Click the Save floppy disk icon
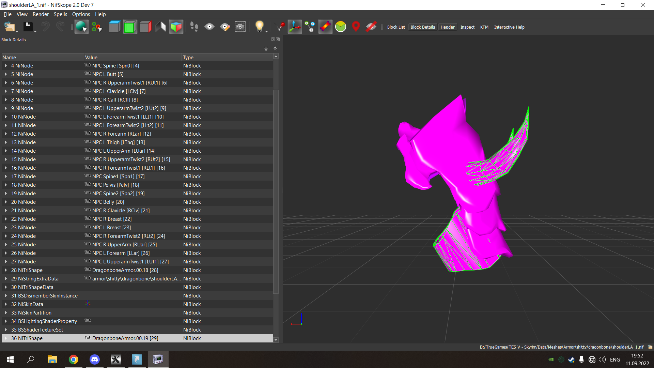Viewport: 654px width, 368px height. (x=28, y=27)
